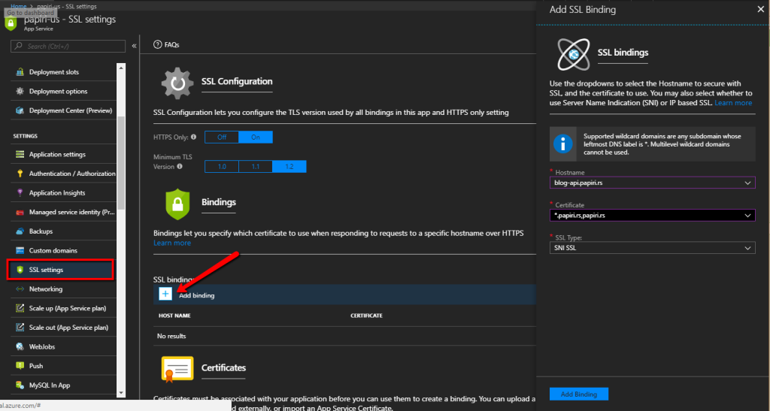Screen dimensions: 770x411
Task: Click the MySQL In App icon
Action: [20, 385]
